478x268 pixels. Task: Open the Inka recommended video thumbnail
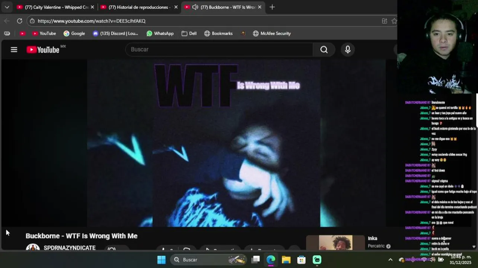335,243
